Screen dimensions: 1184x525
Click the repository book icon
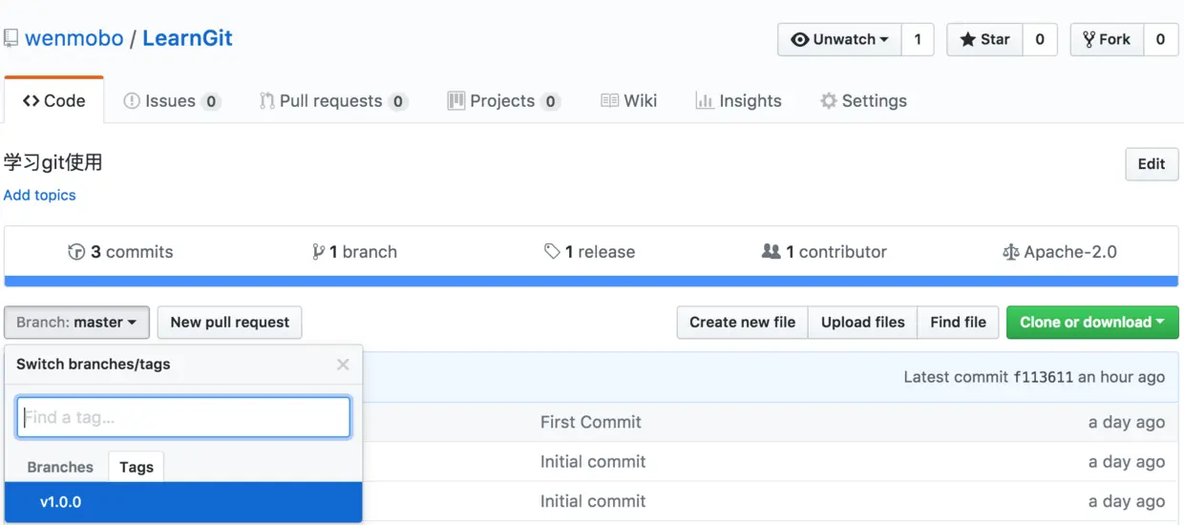click(11, 38)
